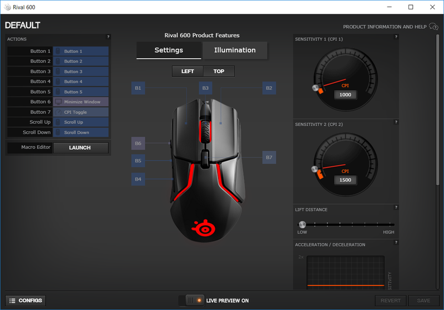444x310 pixels.
Task: Click the right panel vertical scrollbar
Action: point(438,110)
